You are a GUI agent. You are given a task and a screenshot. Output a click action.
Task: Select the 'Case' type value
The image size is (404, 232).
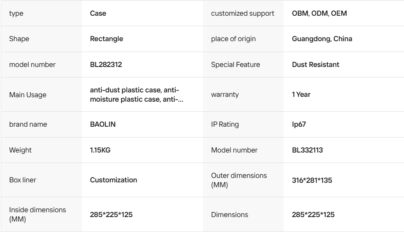point(98,13)
